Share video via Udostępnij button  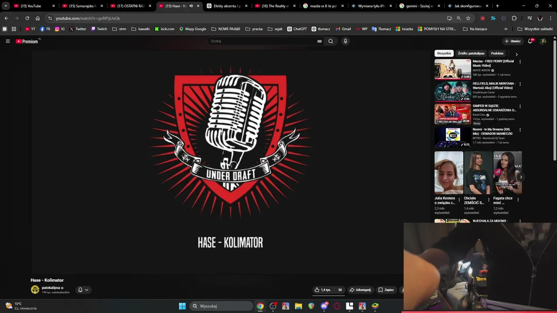[360, 290]
